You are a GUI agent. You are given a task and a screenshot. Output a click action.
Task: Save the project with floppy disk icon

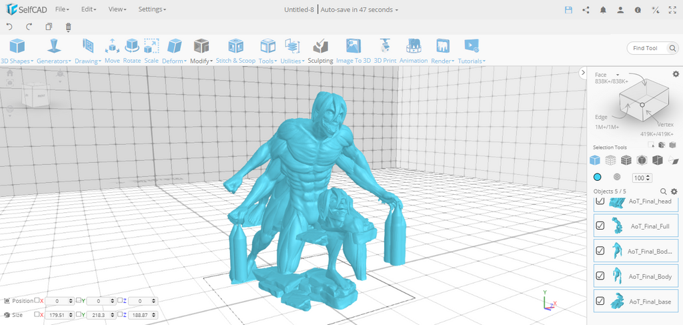(x=568, y=9)
